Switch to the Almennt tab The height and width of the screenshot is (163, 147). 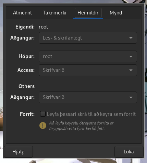click(x=22, y=13)
